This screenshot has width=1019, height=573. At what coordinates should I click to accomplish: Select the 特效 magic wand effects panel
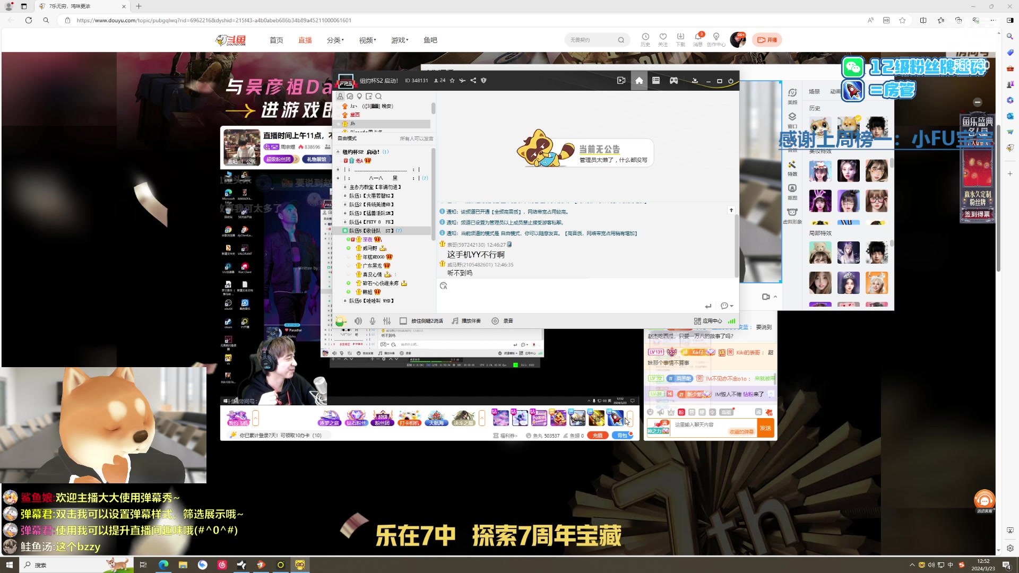tap(792, 168)
